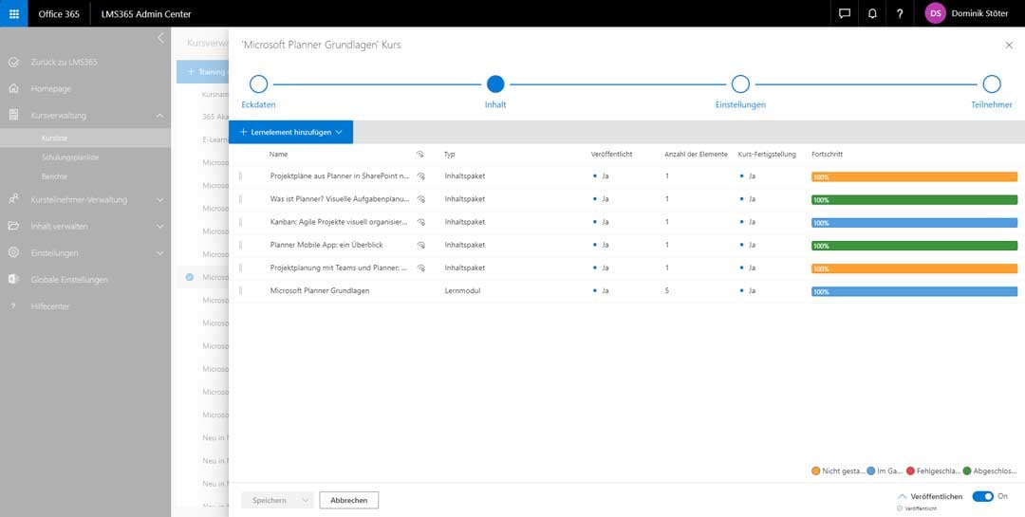This screenshot has height=517, width=1025.
Task: Click the Hilfecenter question icon in sidebar
Action: point(13,306)
